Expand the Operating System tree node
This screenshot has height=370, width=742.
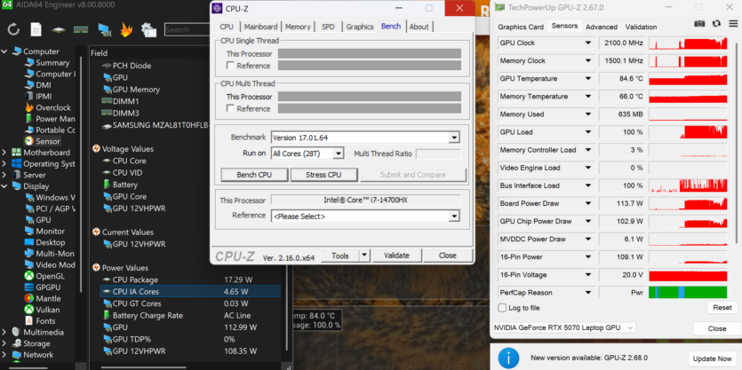(x=4, y=164)
